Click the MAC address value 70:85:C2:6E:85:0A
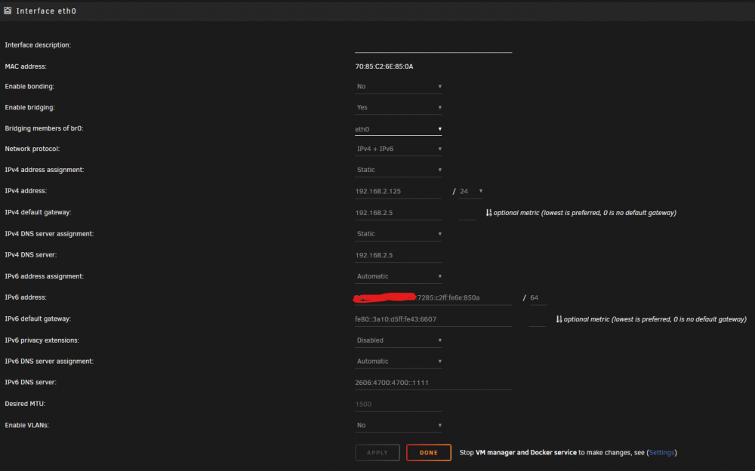The image size is (755, 471). (x=384, y=66)
